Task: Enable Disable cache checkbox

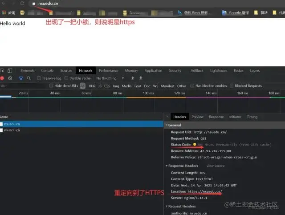Action: click(x=66, y=78)
